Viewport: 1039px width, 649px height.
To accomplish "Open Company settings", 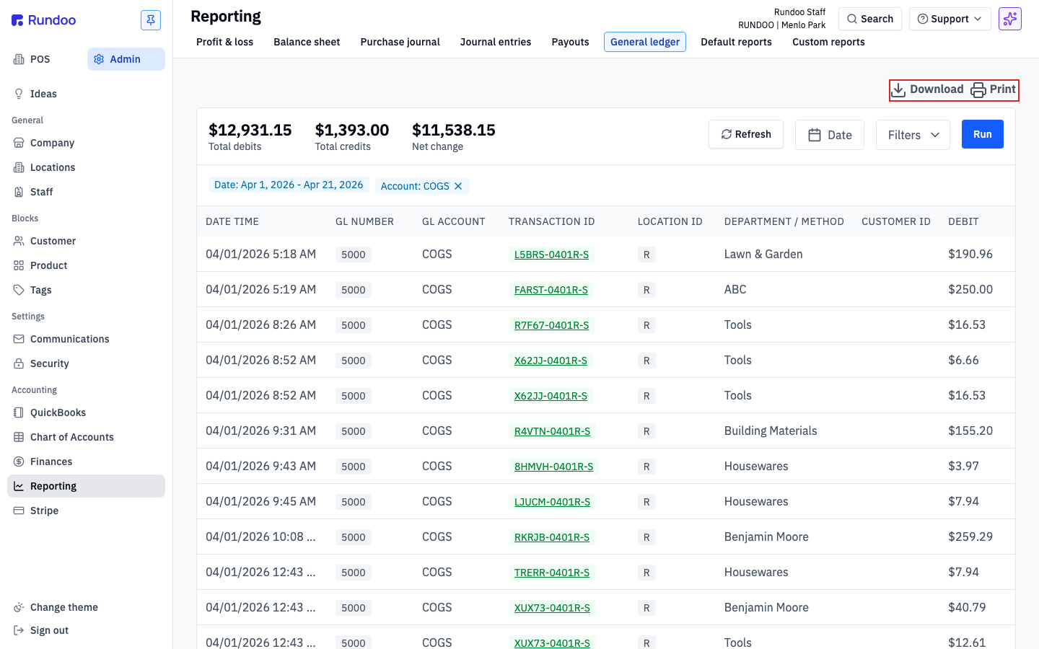I will (86, 143).
